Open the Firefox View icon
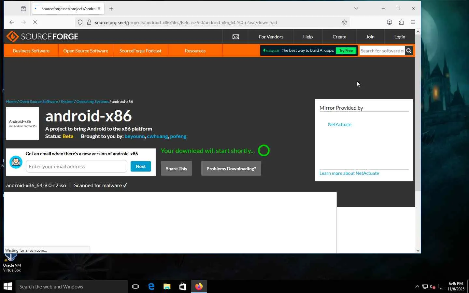This screenshot has width=469, height=293. click(x=23, y=9)
